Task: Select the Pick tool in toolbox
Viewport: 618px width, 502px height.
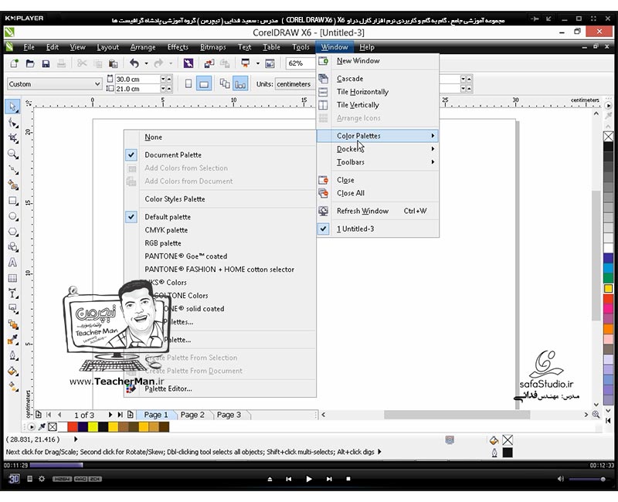Action: [12, 107]
